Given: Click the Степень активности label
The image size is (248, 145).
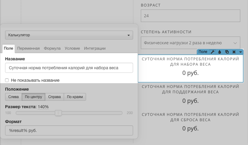Looking at the screenshot, I should tap(166, 32).
